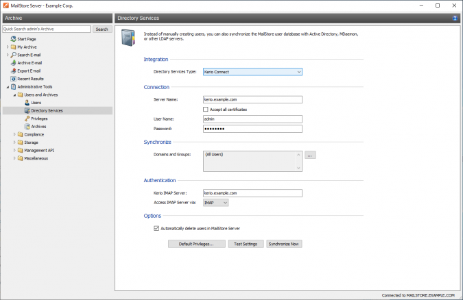The image size is (463, 300).
Task: Expand the Compliance node
Action: pyautogui.click(x=14, y=134)
